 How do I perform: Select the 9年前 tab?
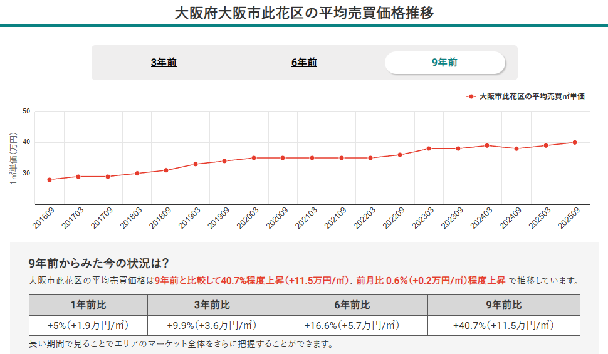[444, 63]
